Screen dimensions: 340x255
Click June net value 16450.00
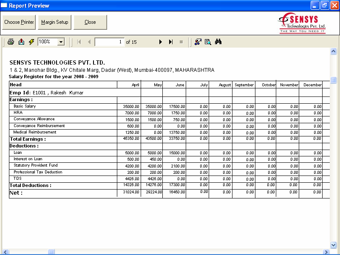pyautogui.click(x=177, y=192)
